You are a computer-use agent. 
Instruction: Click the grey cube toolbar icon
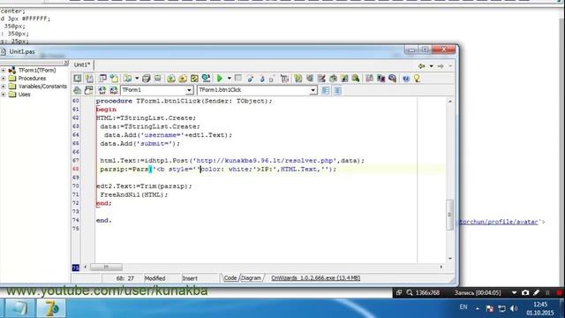(x=146, y=79)
